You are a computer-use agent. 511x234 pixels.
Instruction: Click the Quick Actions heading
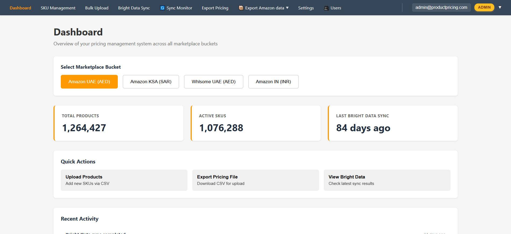(x=78, y=162)
